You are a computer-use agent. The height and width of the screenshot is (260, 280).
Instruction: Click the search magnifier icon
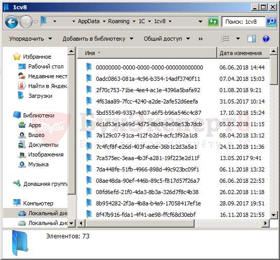click(271, 22)
